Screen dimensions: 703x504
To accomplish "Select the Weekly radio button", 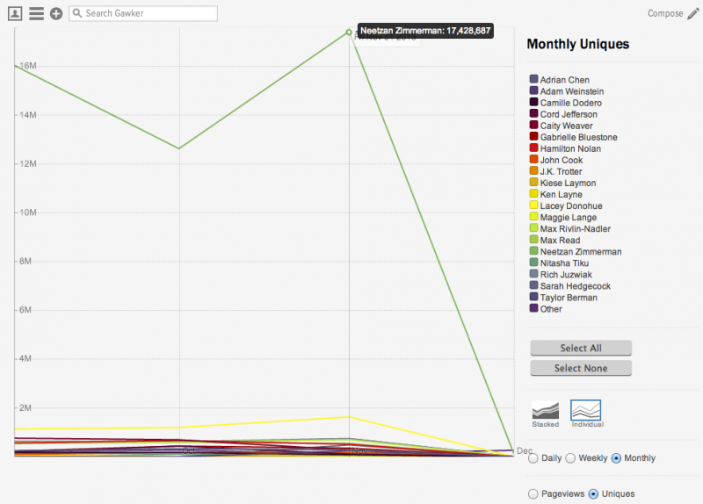I will click(x=570, y=458).
